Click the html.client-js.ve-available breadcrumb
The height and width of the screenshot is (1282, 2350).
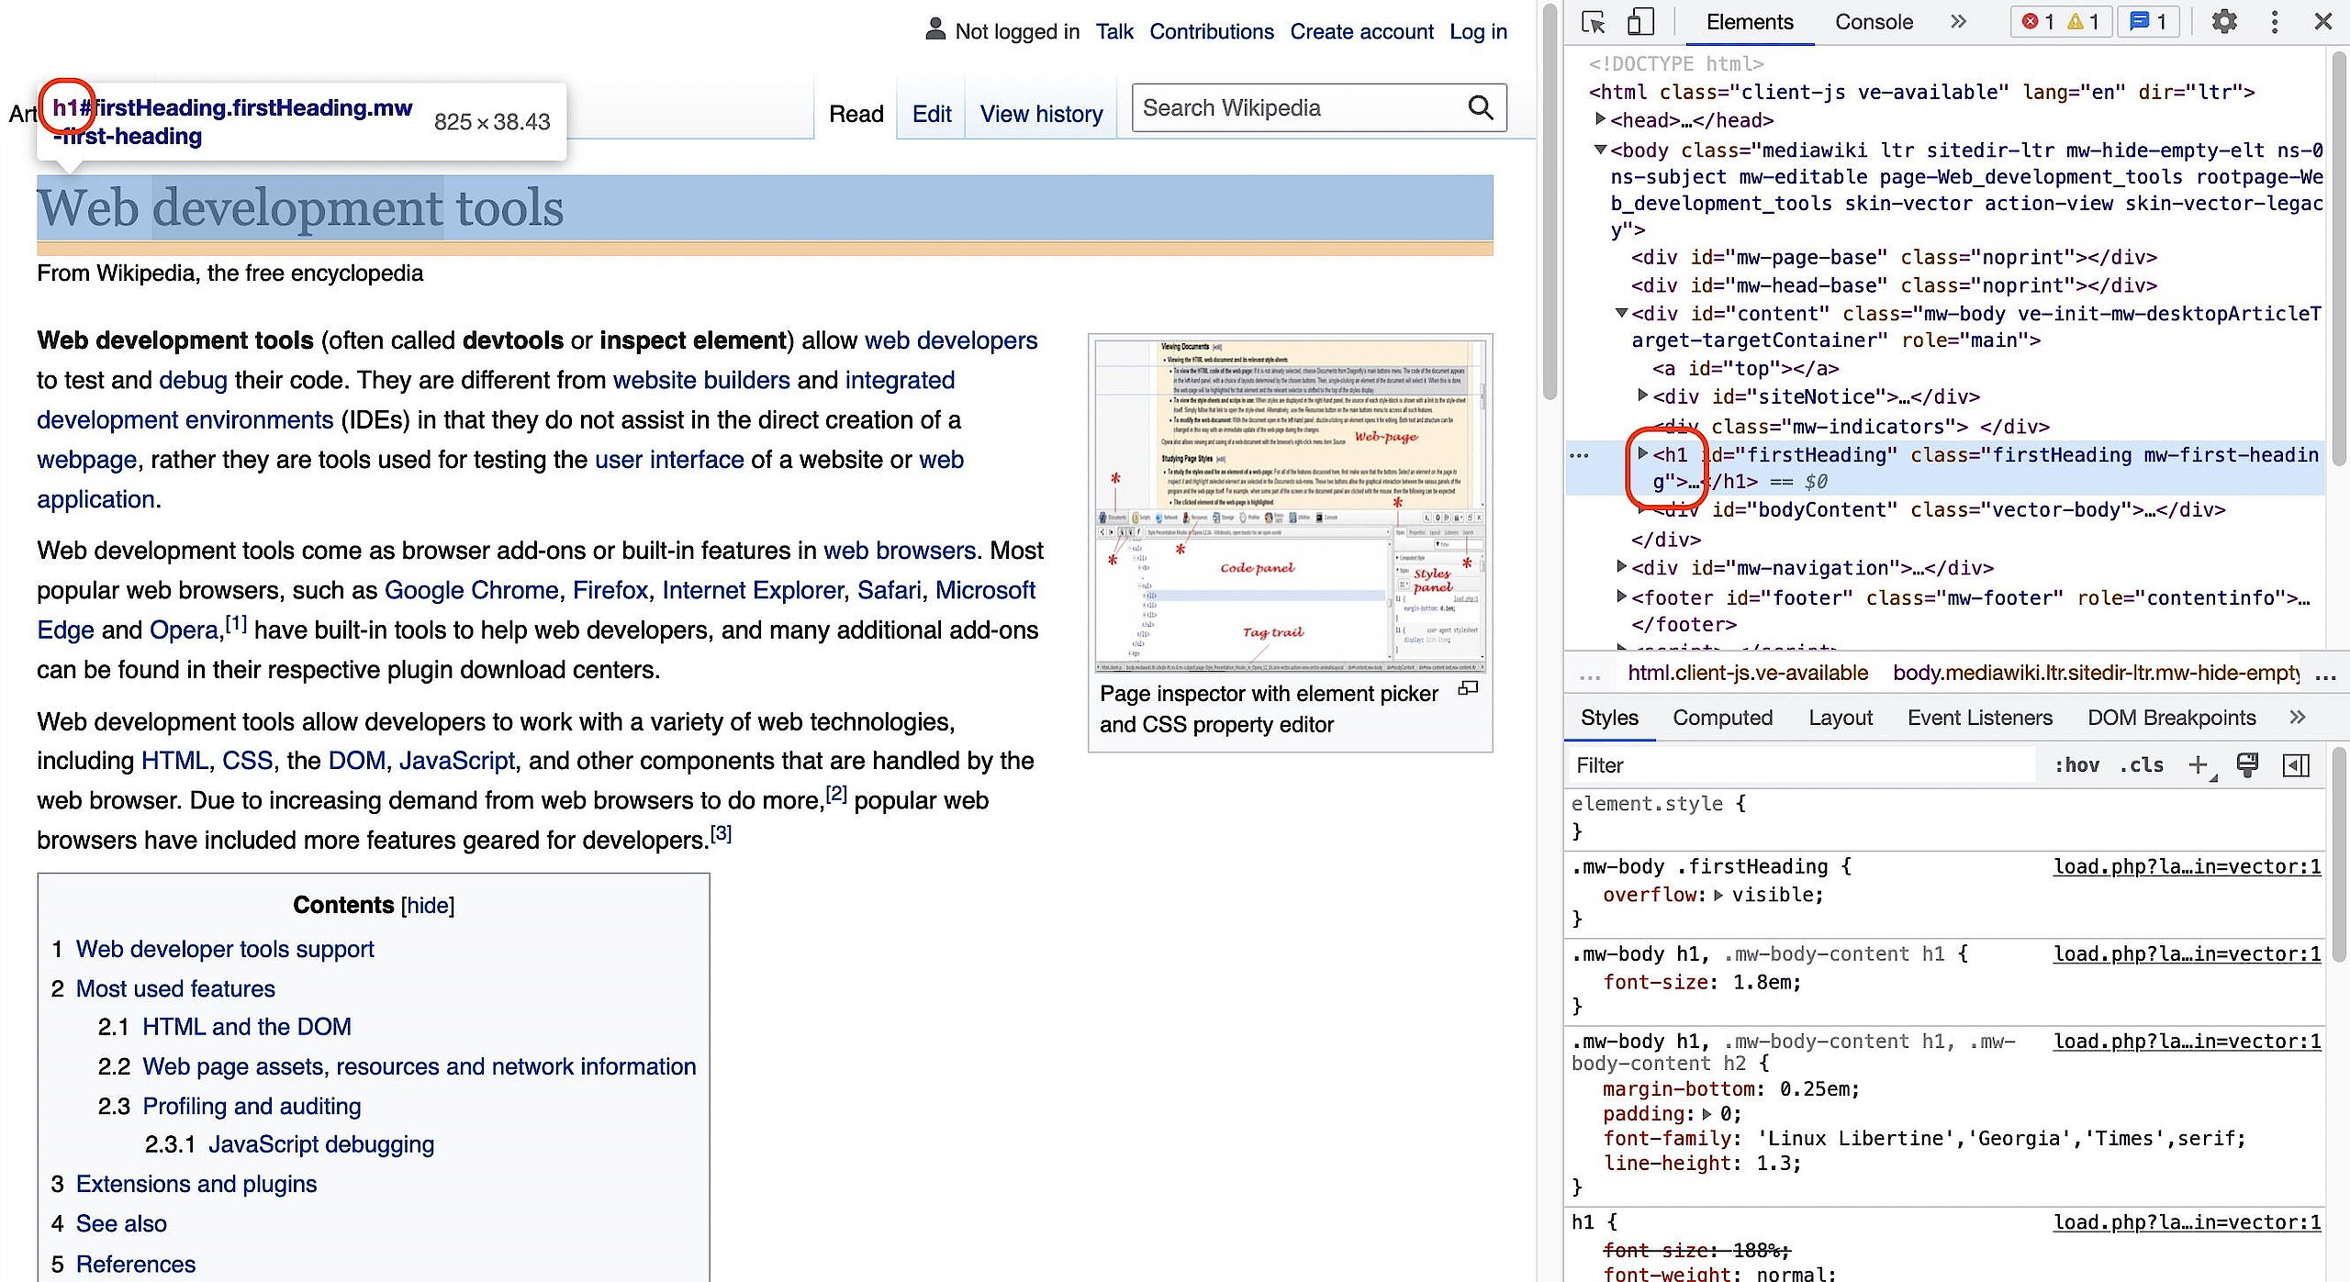(1747, 673)
